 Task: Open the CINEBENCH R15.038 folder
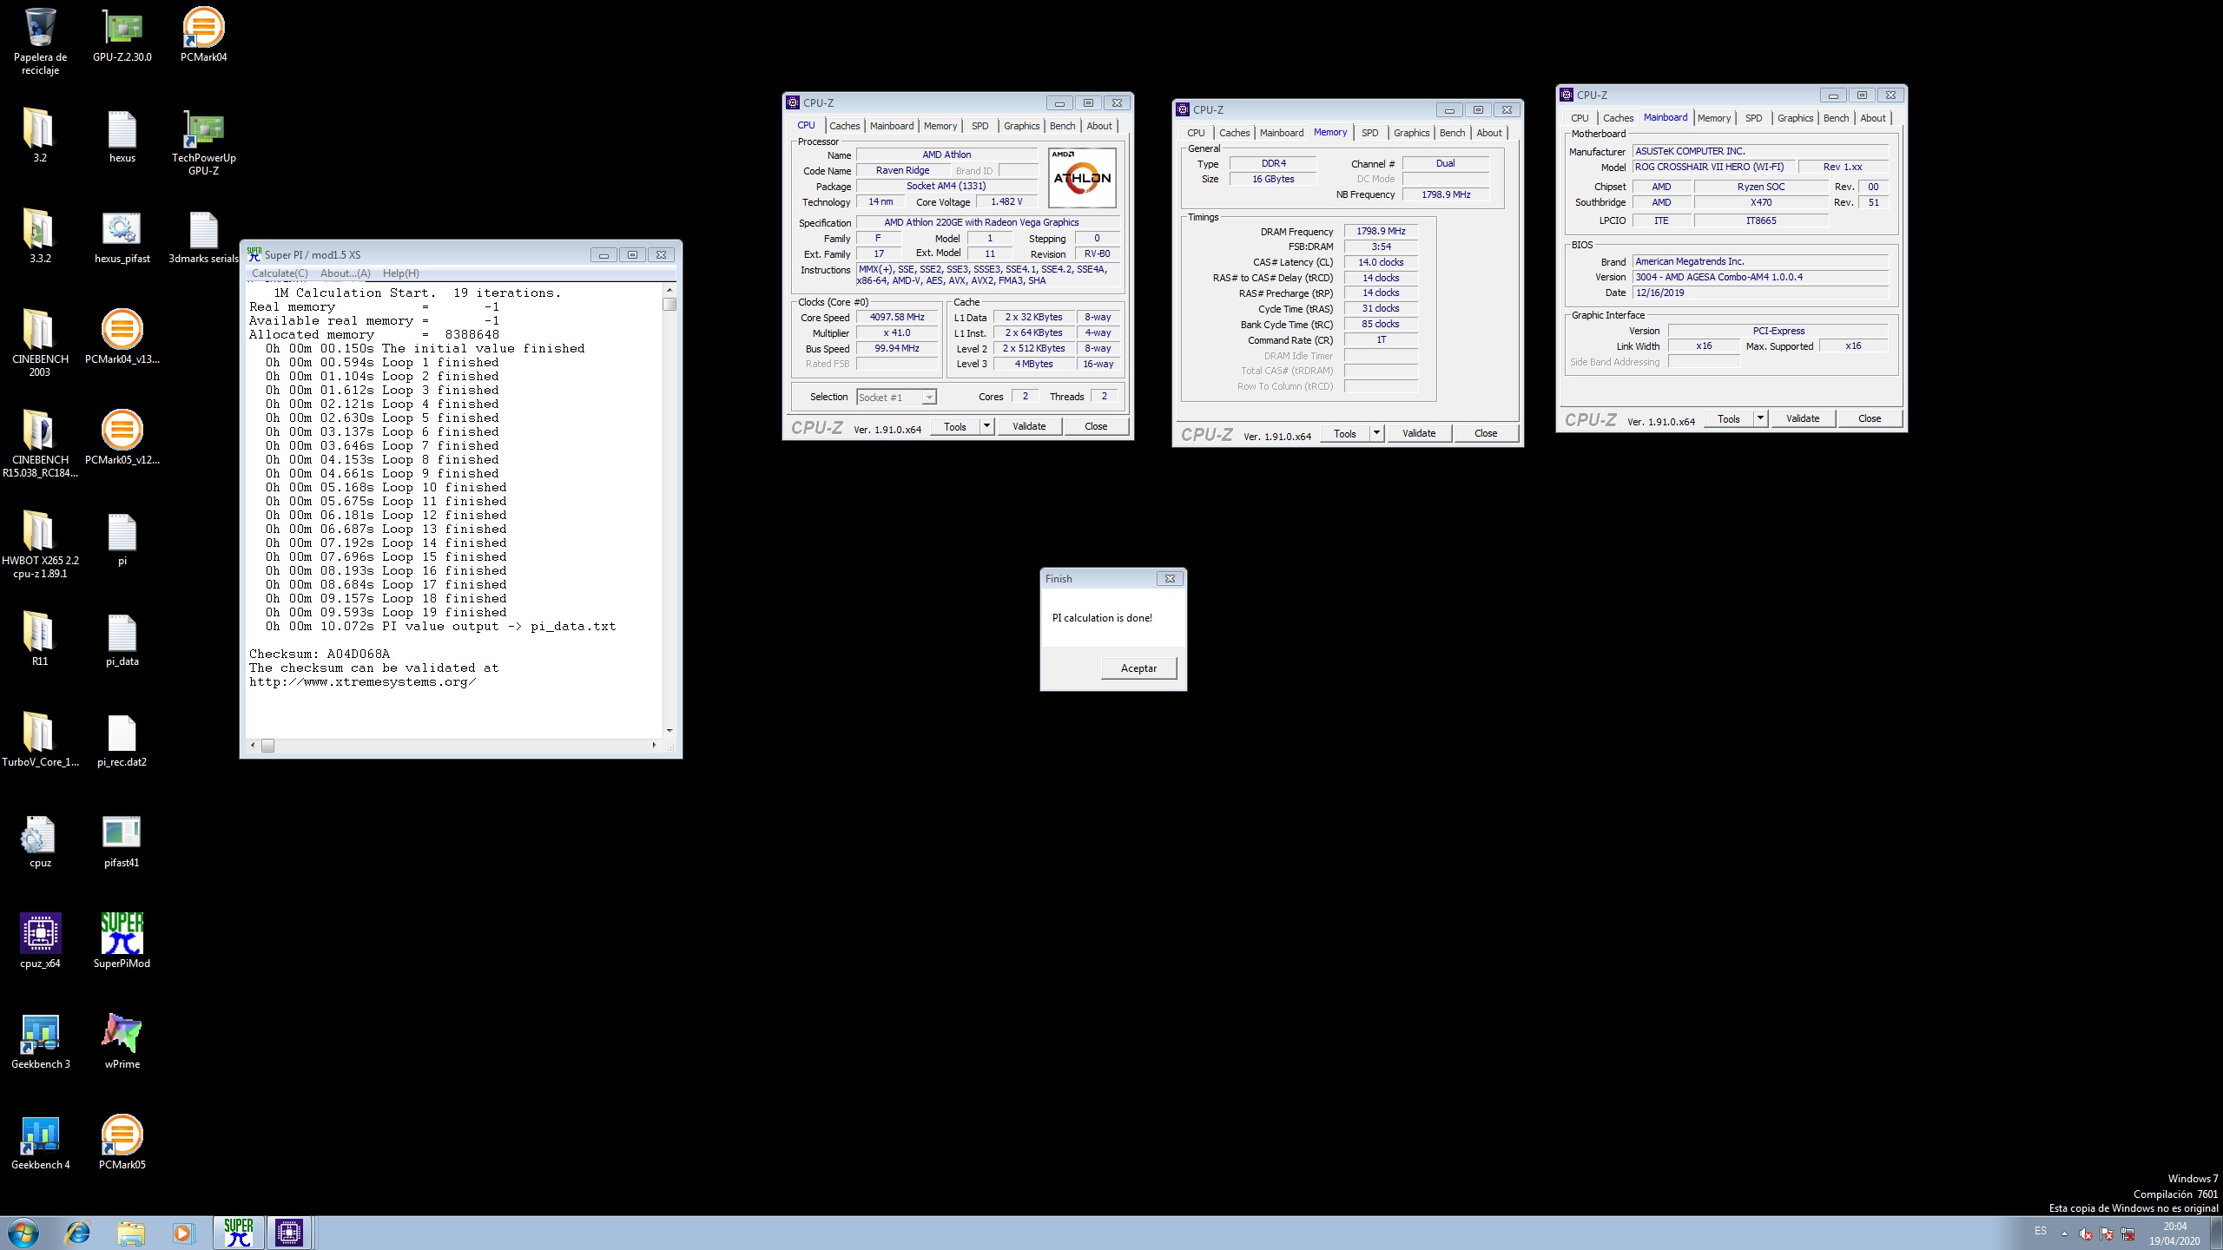[x=40, y=444]
